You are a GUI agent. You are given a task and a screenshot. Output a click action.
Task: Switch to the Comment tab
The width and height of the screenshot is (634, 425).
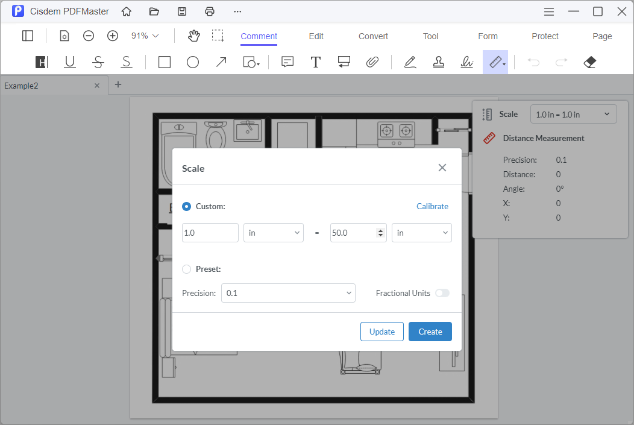point(259,36)
